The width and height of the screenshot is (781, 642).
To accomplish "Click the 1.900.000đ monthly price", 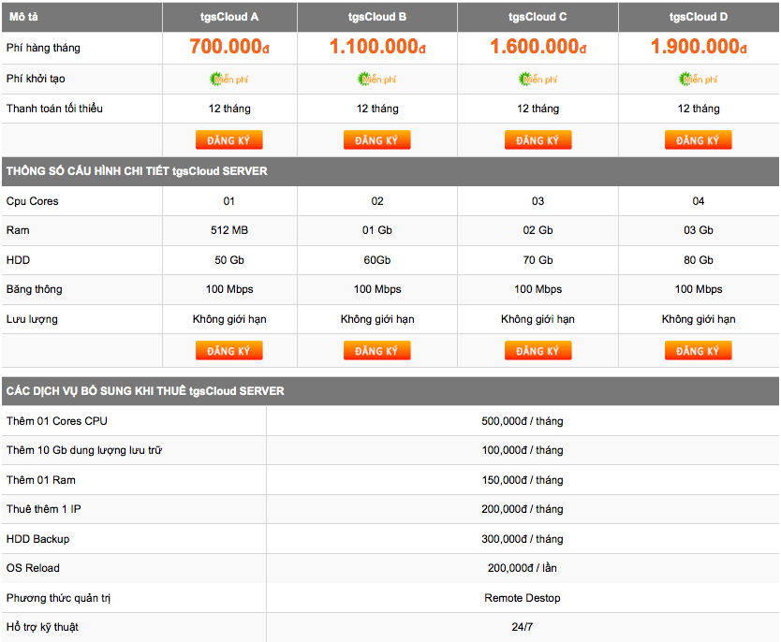I will 699,47.
